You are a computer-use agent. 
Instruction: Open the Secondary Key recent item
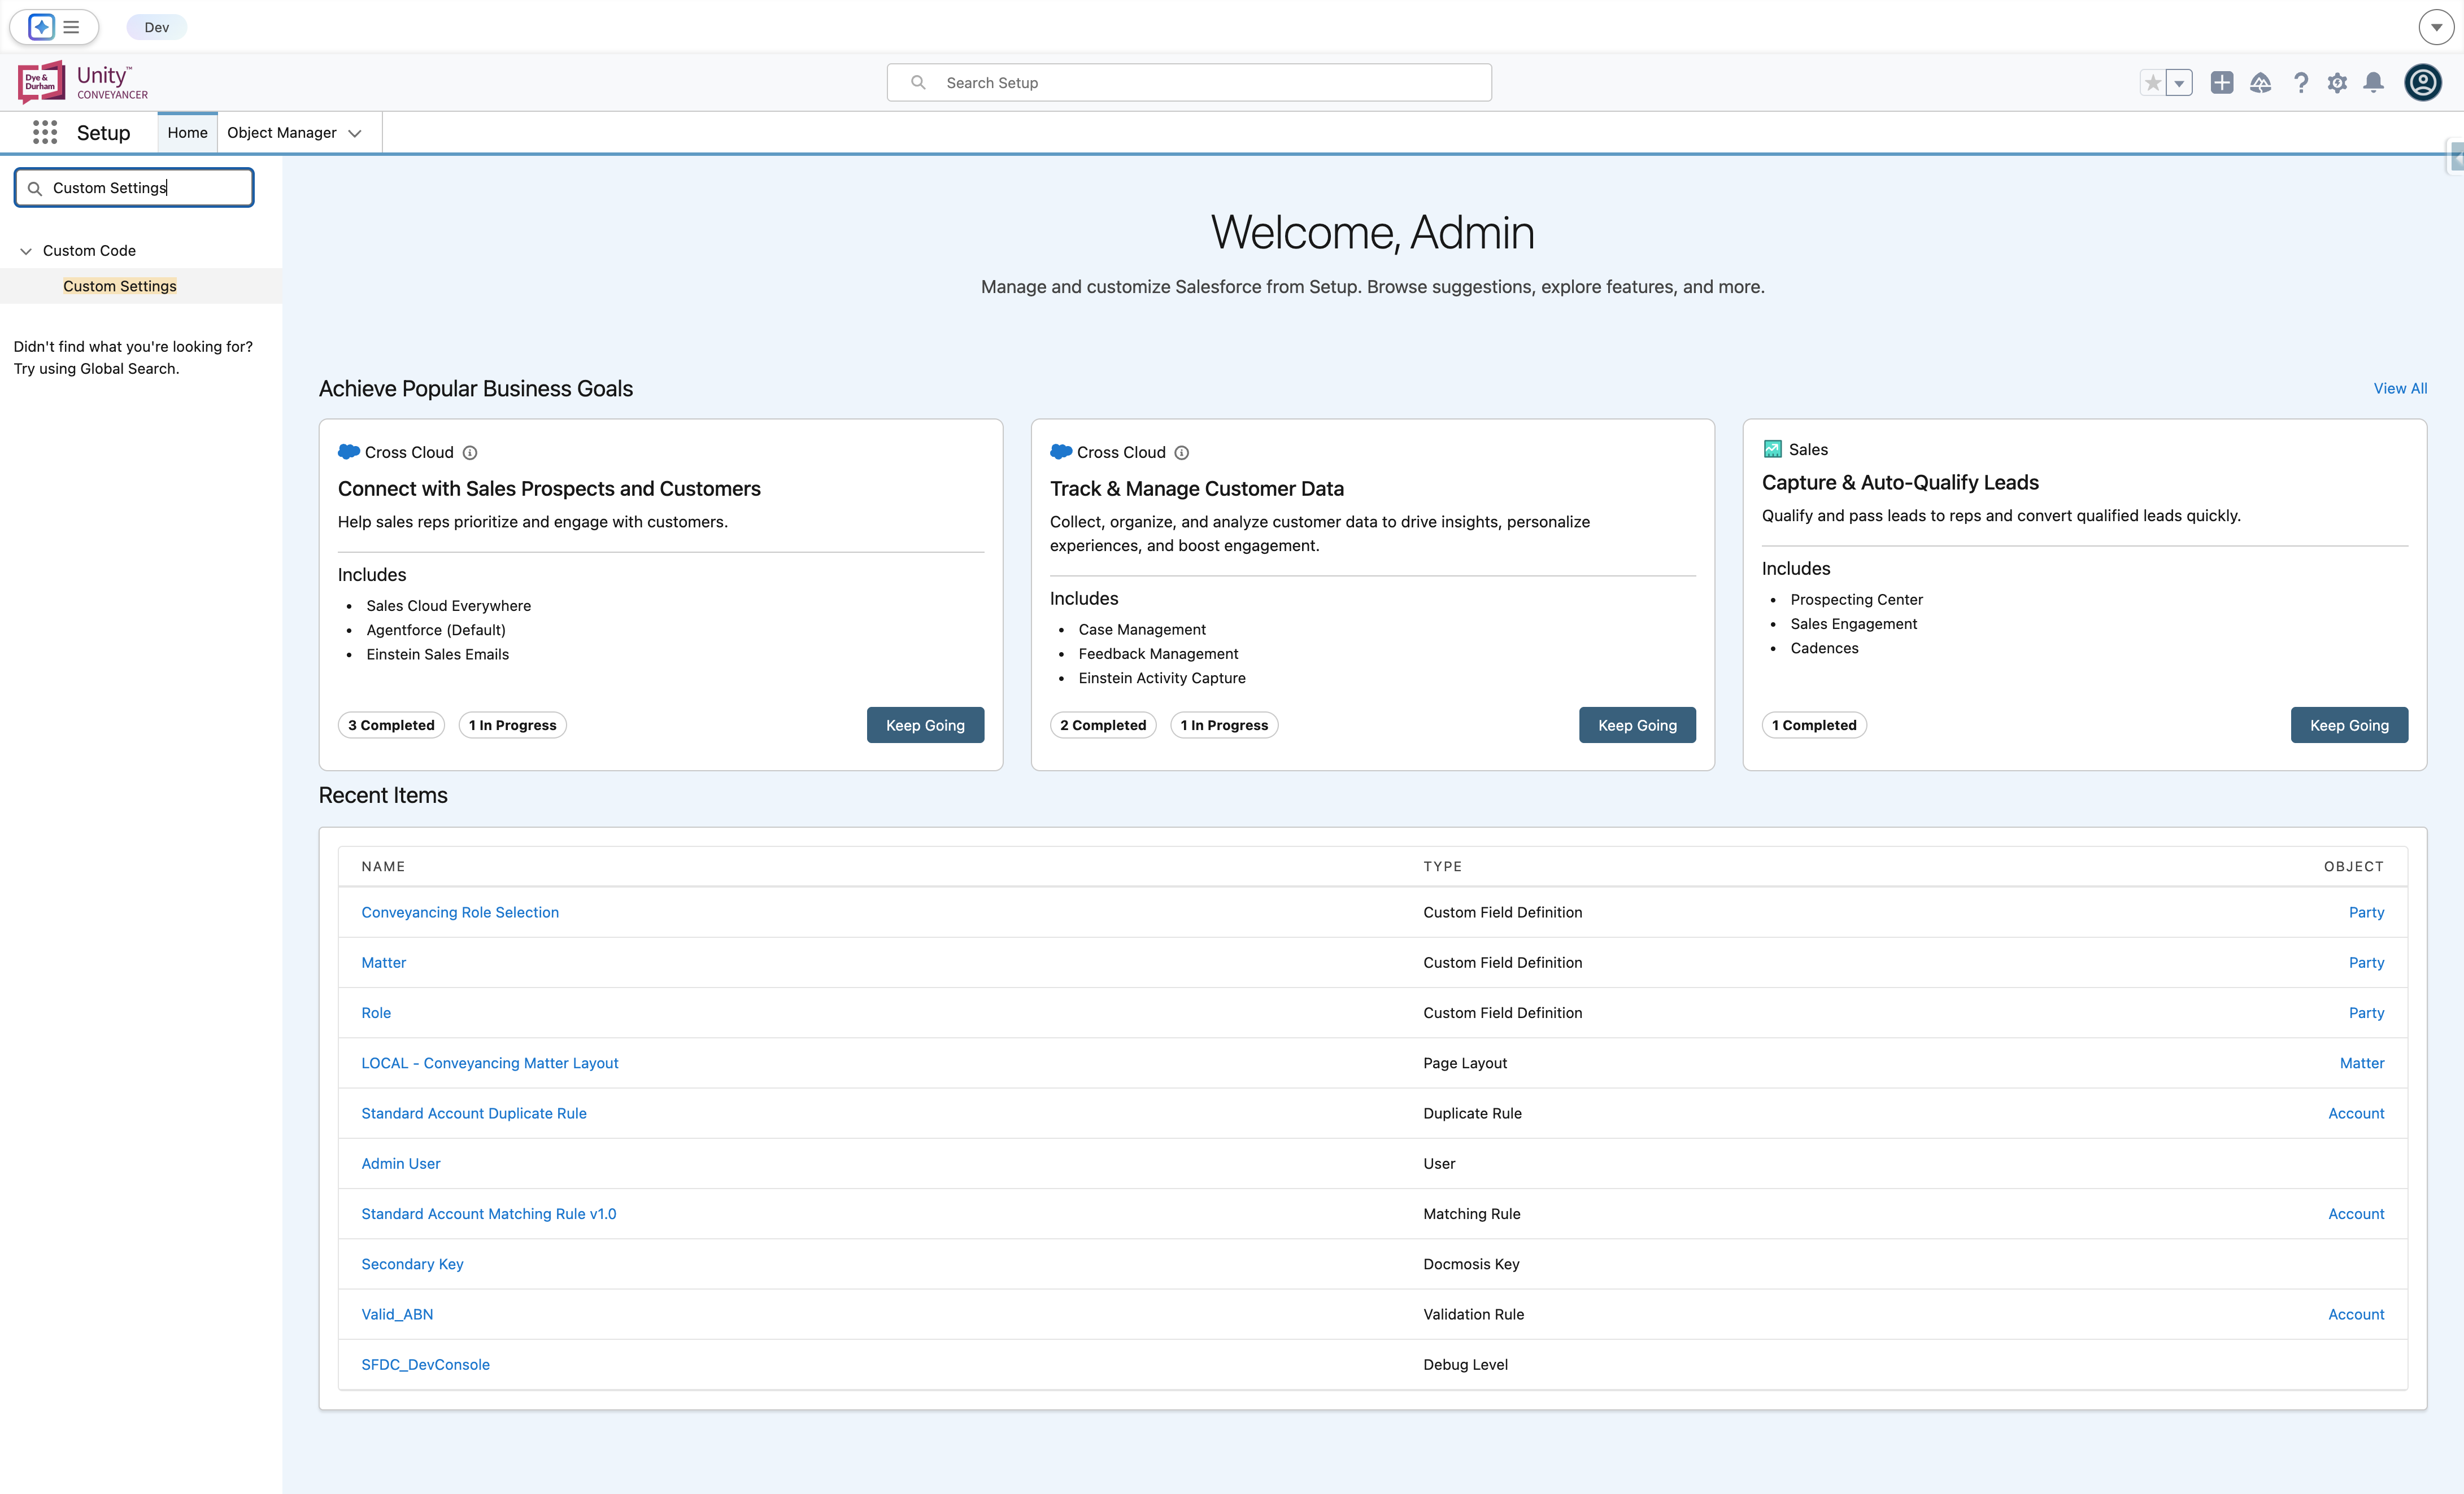point(412,1264)
